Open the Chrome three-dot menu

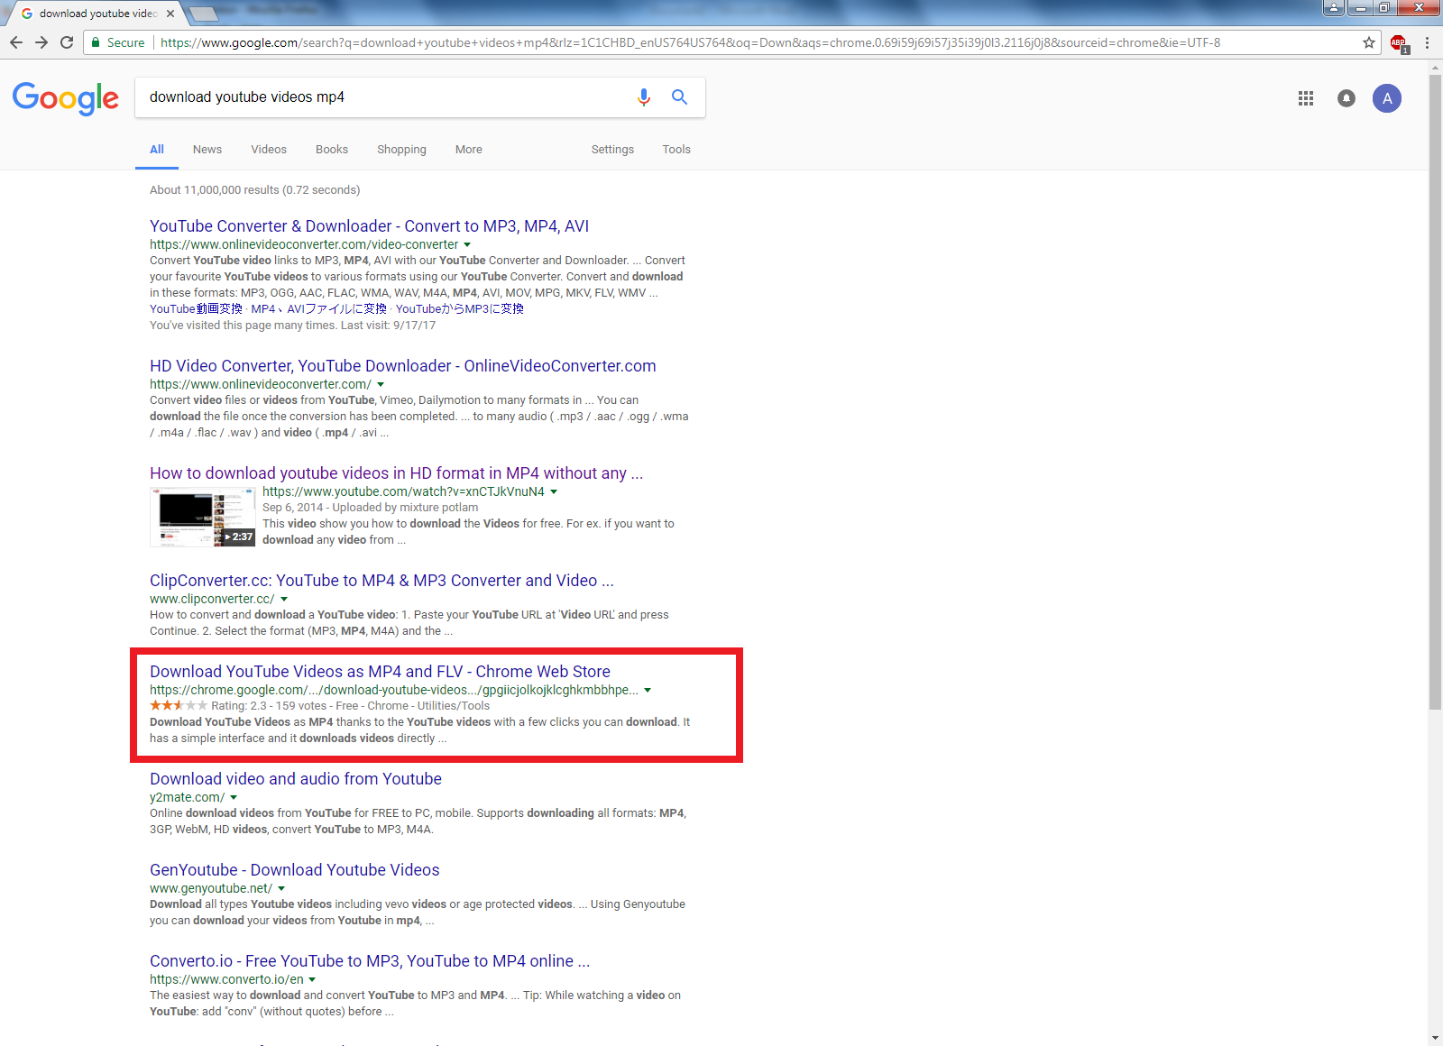tap(1427, 42)
